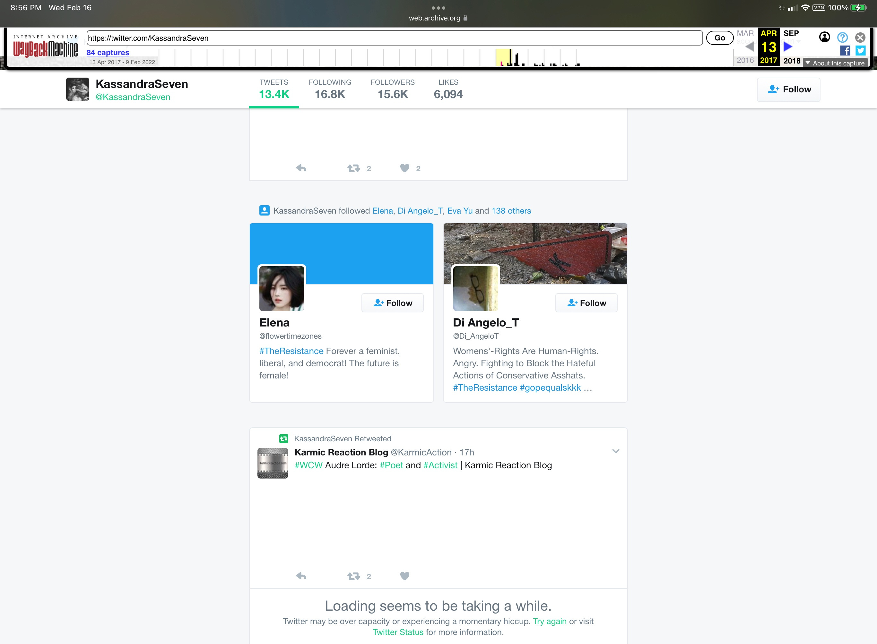
Task: Open Karmic Reaction Blog author name
Action: (341, 452)
